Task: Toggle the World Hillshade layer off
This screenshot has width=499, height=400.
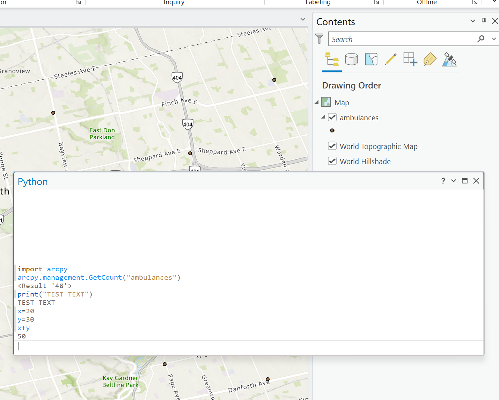Action: point(332,161)
